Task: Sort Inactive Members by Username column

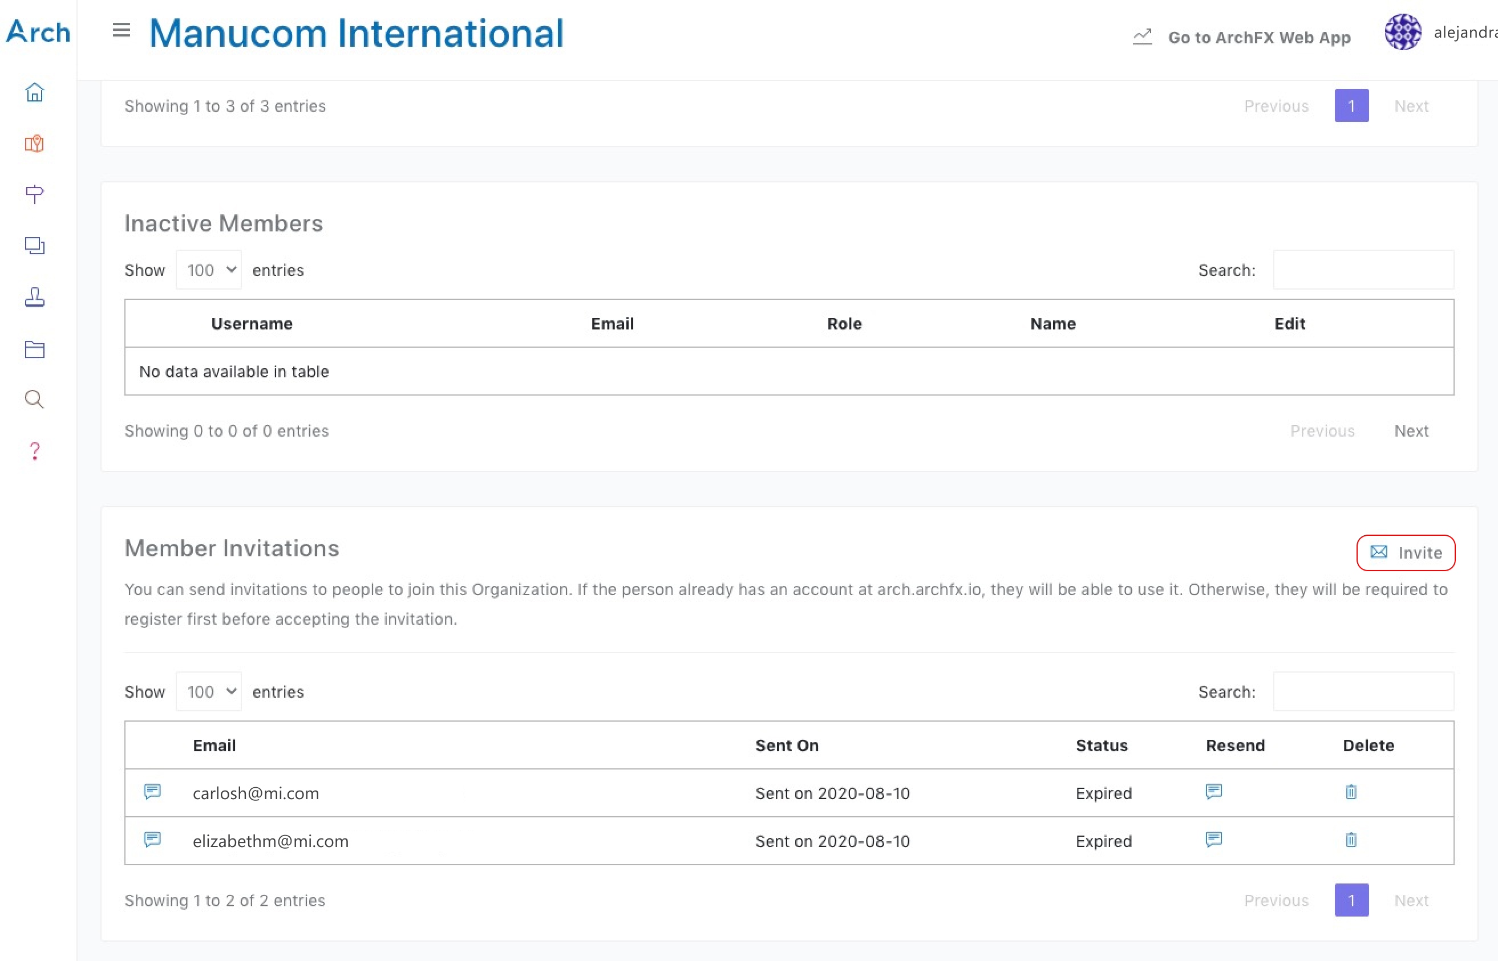Action: [252, 323]
